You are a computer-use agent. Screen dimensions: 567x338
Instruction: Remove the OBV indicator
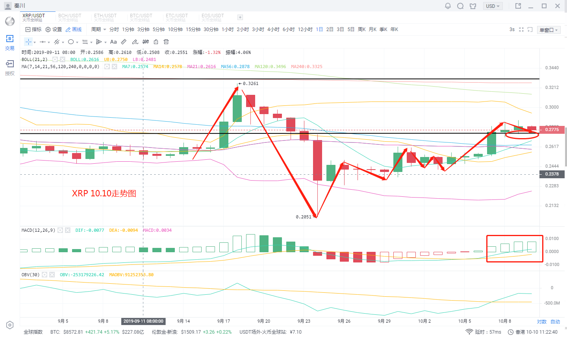click(52, 275)
